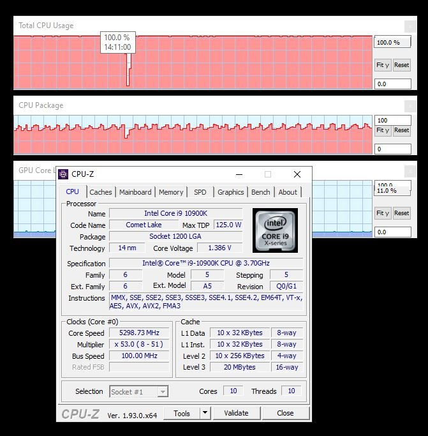
Task: Click the CPU-Z title bar app icon
Action: click(63, 174)
